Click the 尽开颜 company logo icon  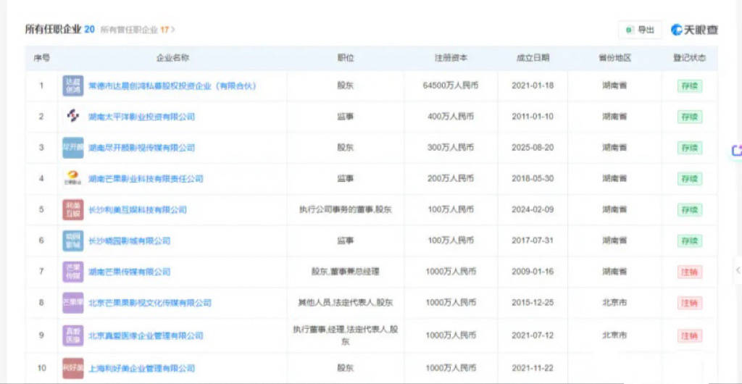(x=72, y=148)
